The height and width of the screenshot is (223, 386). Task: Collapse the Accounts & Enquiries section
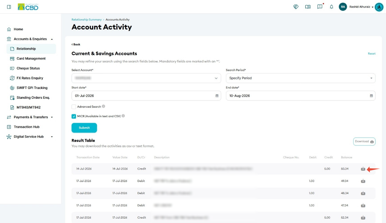pos(30,39)
